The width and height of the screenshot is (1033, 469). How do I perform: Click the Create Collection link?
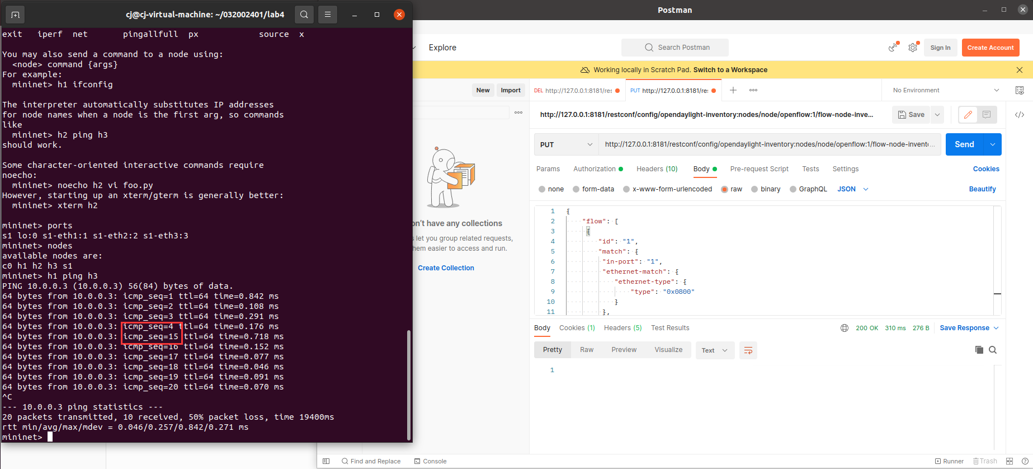click(446, 268)
